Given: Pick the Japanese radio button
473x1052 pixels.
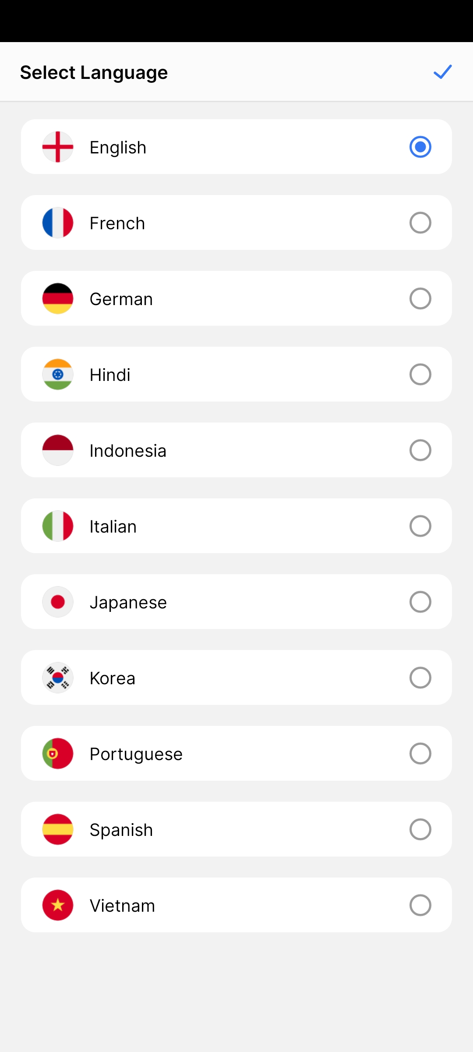Looking at the screenshot, I should 420,602.
